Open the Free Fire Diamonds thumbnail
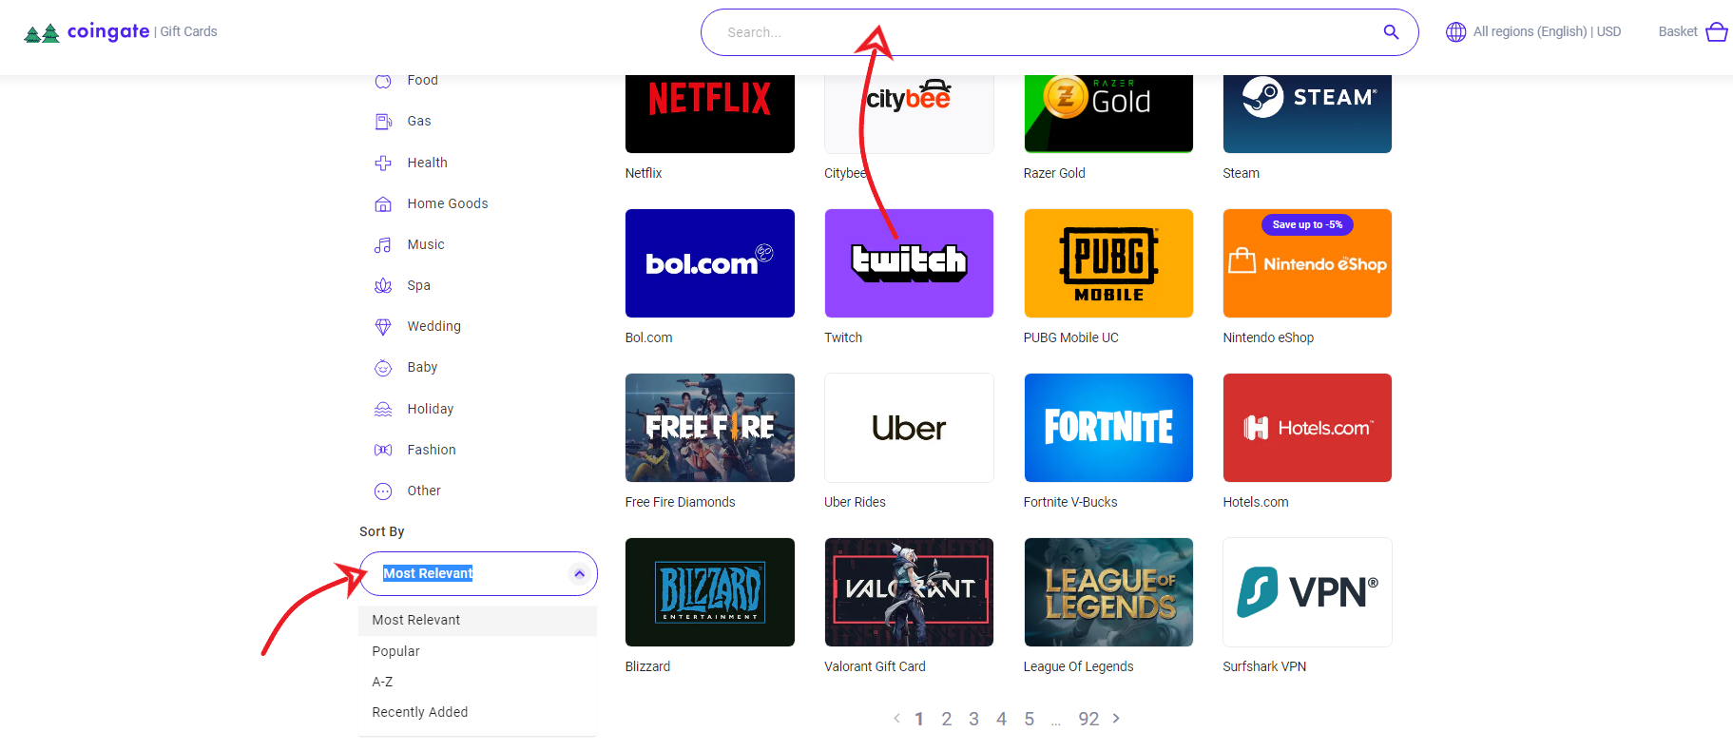The height and width of the screenshot is (751, 1733). click(710, 428)
